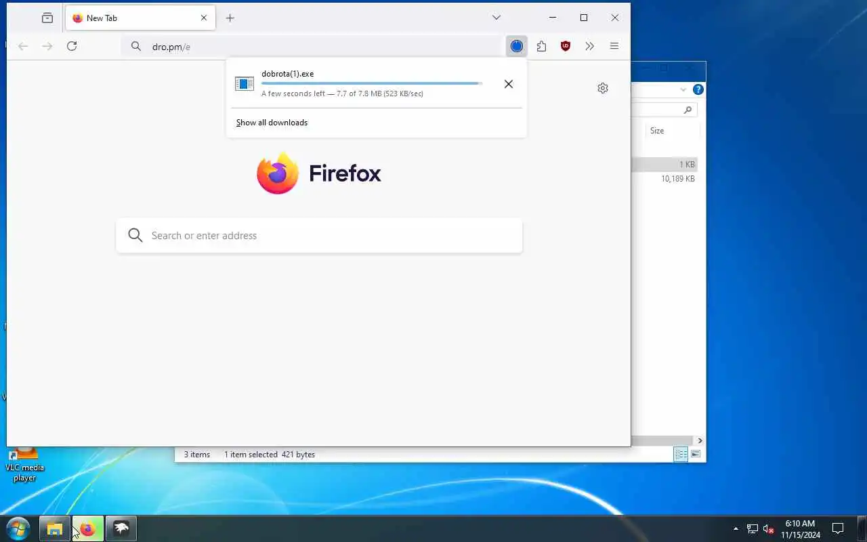This screenshot has width=867, height=542.
Task: Switch to Firefox on taskbar
Action: click(x=87, y=528)
